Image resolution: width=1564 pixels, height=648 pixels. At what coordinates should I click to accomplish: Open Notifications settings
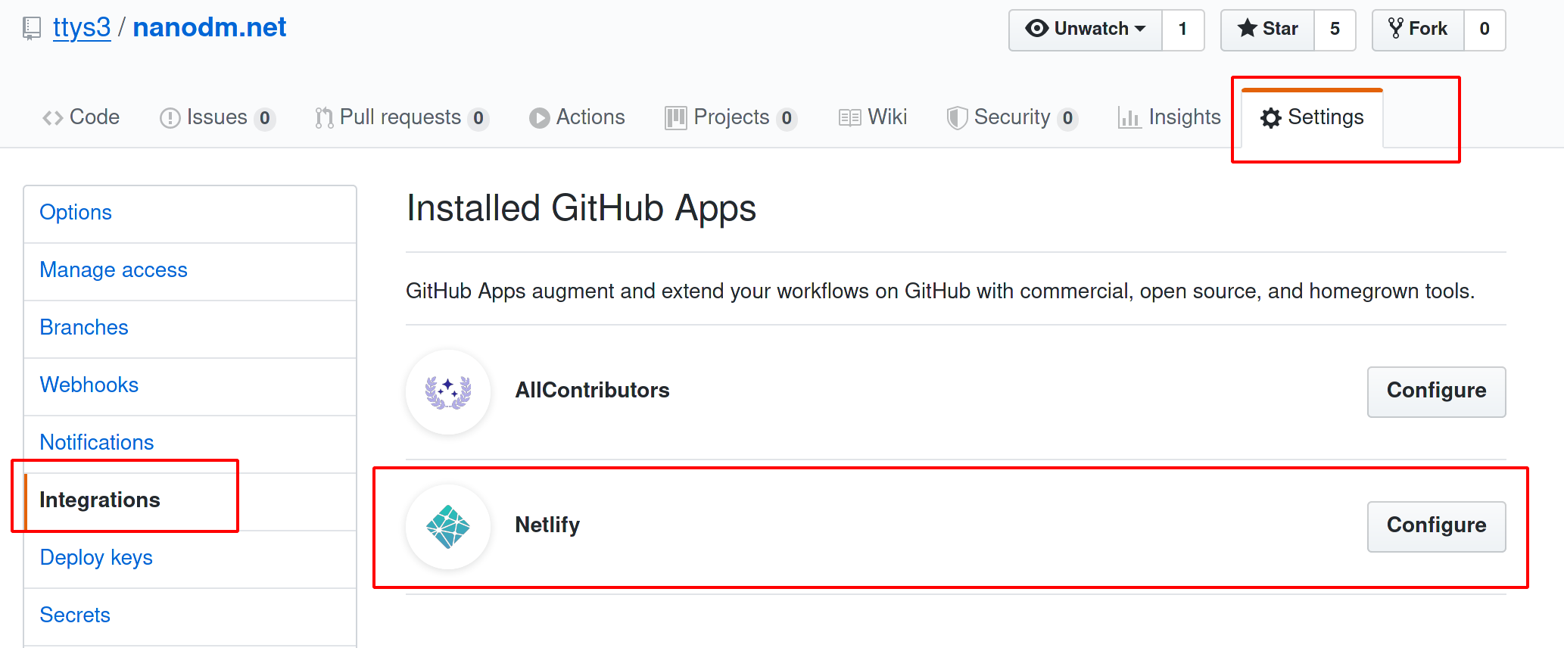click(x=190, y=444)
